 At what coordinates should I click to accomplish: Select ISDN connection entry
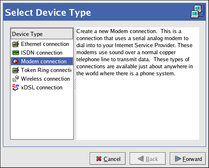point(42,53)
